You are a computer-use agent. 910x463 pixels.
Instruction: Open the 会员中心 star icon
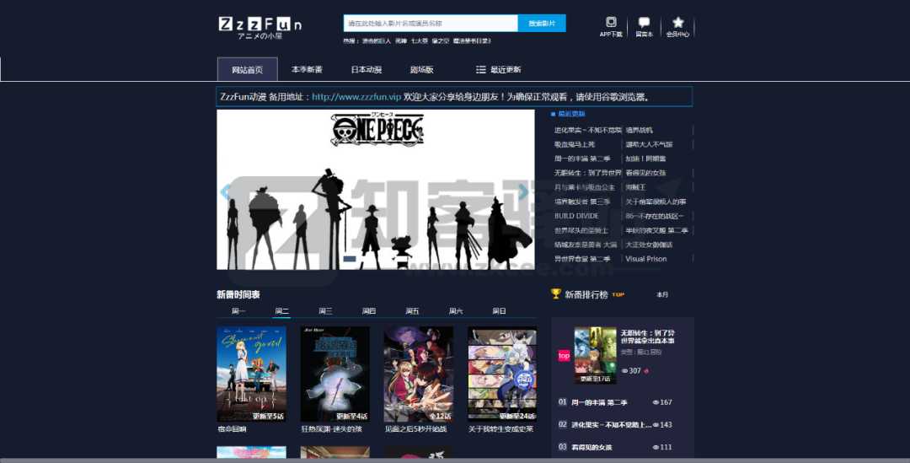pos(677,23)
